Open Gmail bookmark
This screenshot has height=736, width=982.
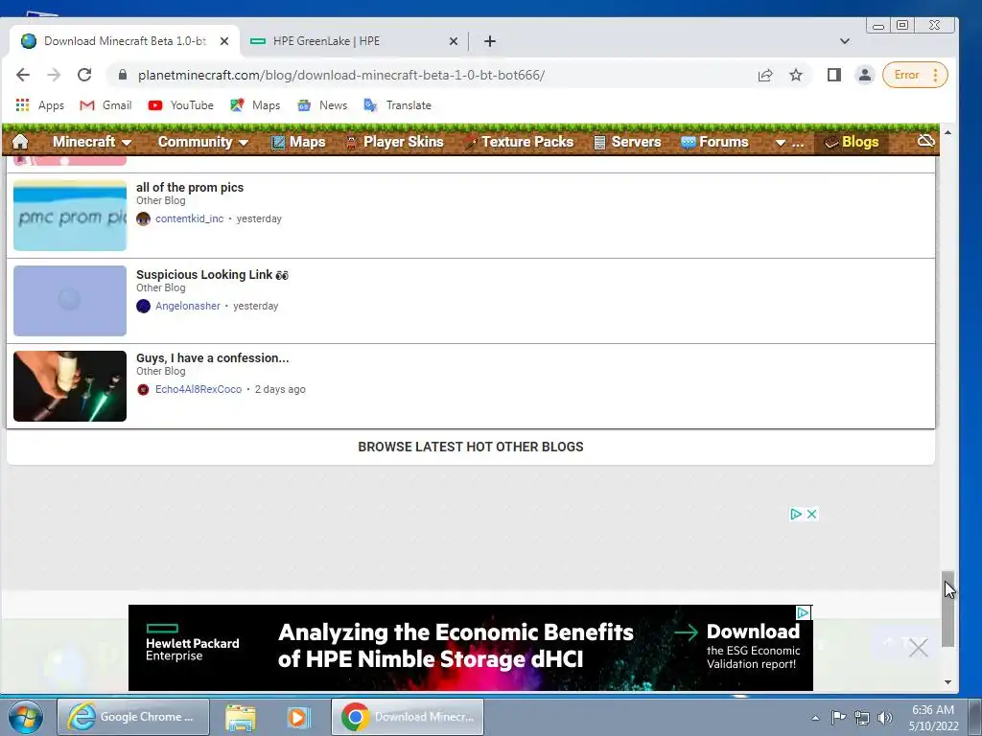pyautogui.click(x=105, y=105)
